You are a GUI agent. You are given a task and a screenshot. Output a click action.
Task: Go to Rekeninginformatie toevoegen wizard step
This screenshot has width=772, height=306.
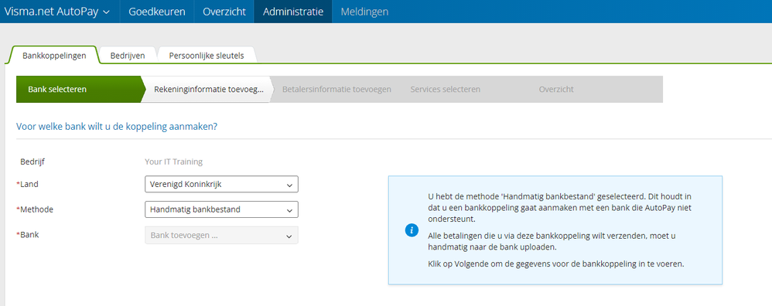coord(208,90)
